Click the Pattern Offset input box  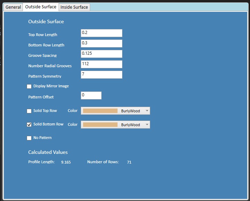tap(91, 95)
